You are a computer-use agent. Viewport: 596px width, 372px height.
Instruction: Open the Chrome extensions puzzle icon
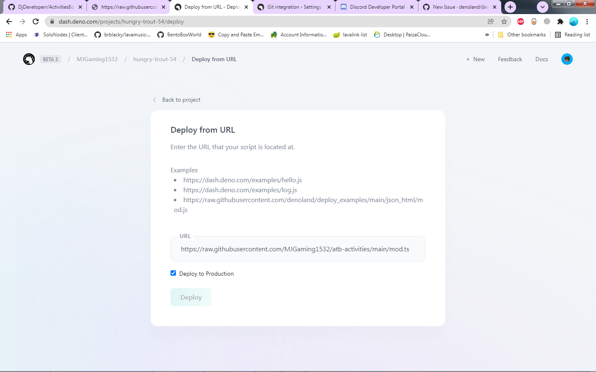point(560,21)
